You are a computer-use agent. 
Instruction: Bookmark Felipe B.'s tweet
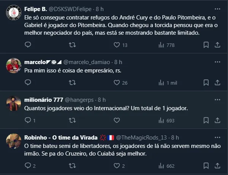tap(206, 45)
